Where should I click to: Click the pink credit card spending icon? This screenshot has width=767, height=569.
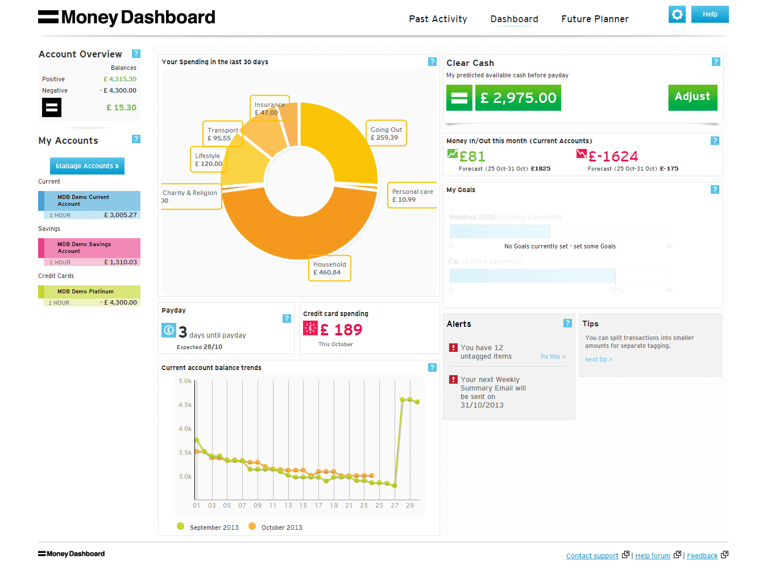click(x=310, y=328)
